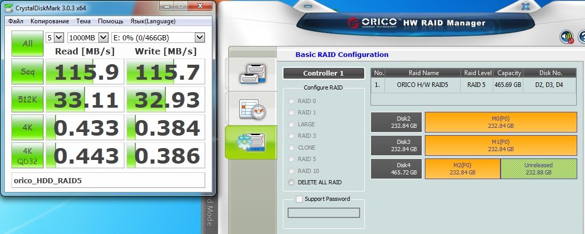Click the orico_HDD_RAID5 comment text field
Image resolution: width=585 pixels, height=234 pixels.
(x=108, y=181)
